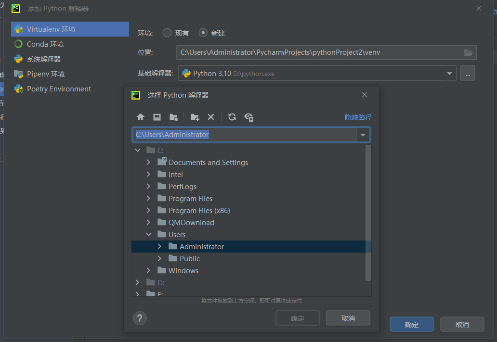Click the Poetry Environment icon

[19, 89]
